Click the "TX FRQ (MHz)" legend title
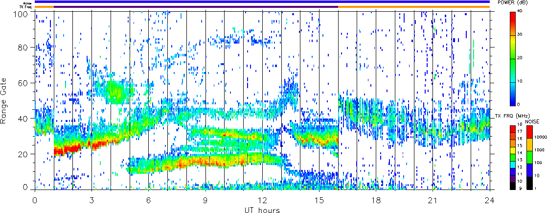 [511, 116]
